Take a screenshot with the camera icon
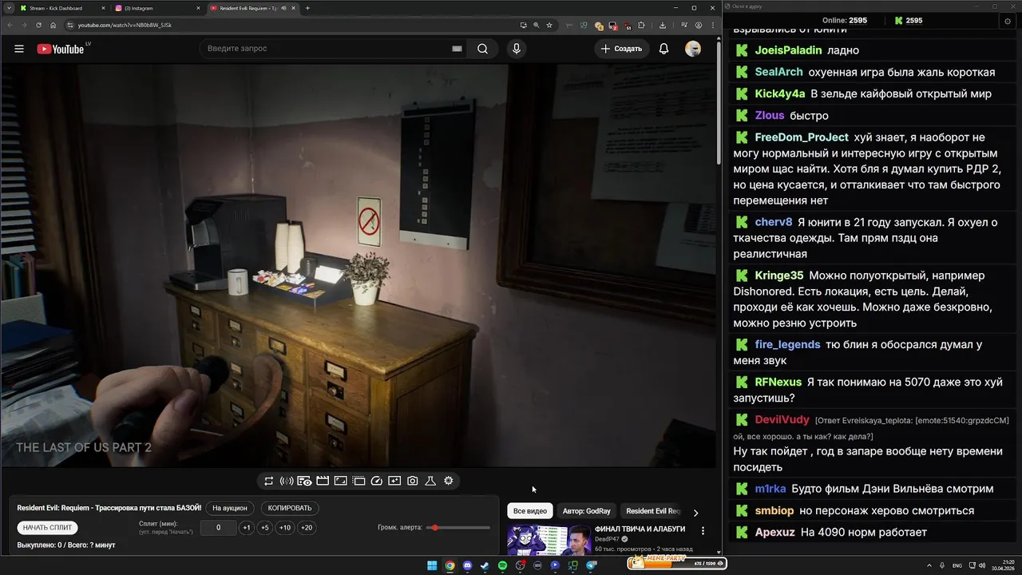This screenshot has height=575, width=1022. tap(413, 481)
